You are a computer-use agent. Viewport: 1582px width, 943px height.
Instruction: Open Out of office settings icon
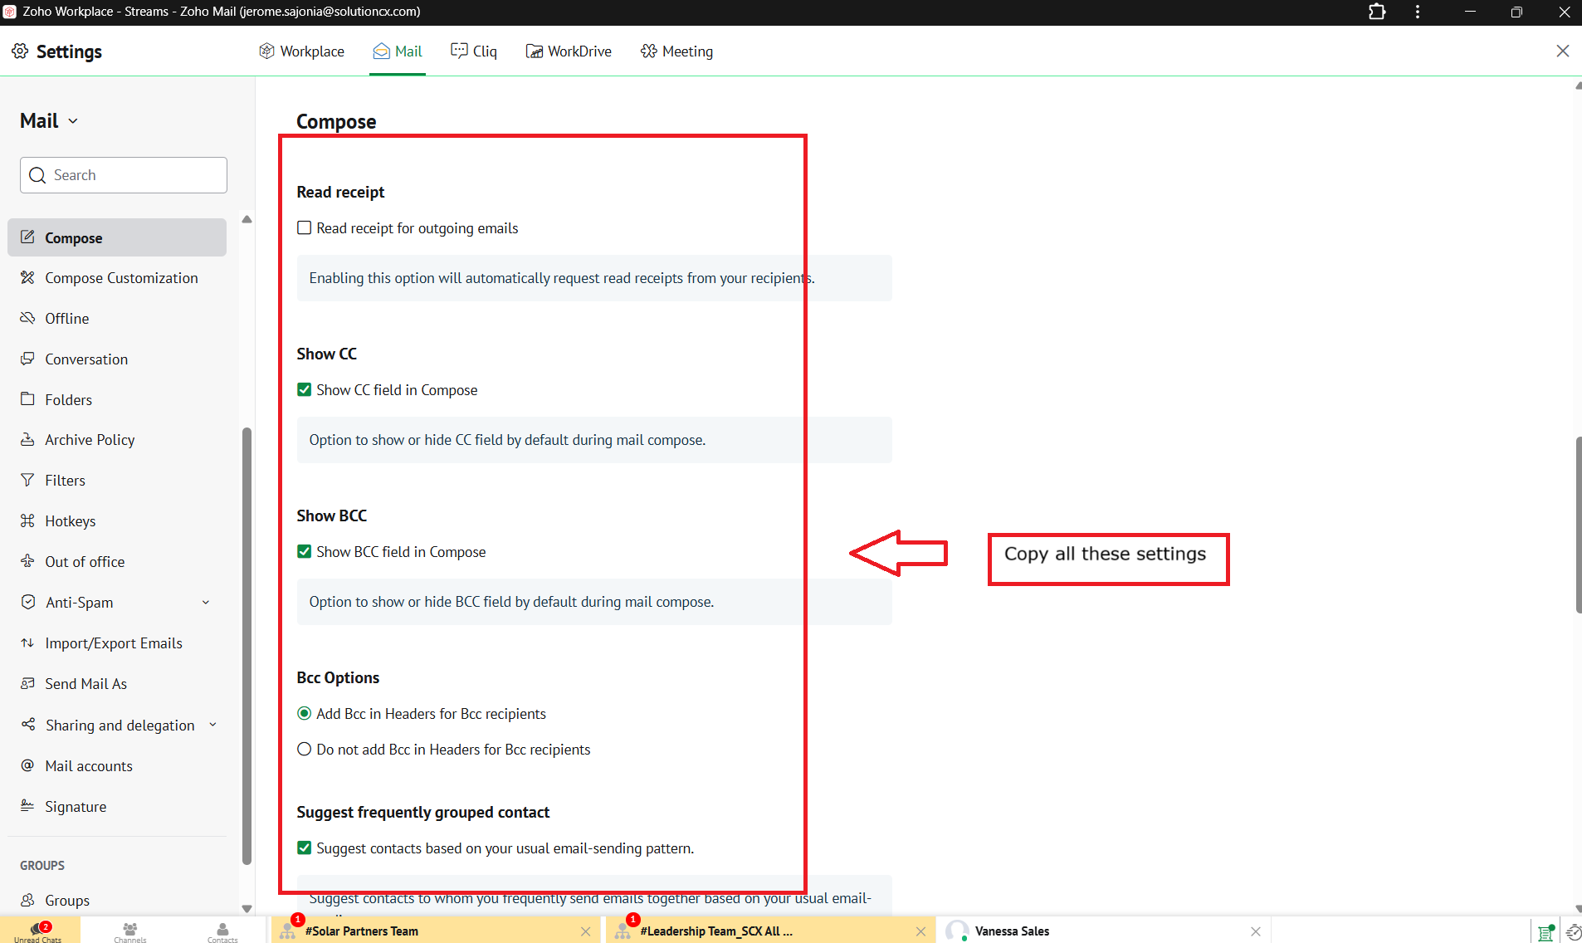point(27,562)
